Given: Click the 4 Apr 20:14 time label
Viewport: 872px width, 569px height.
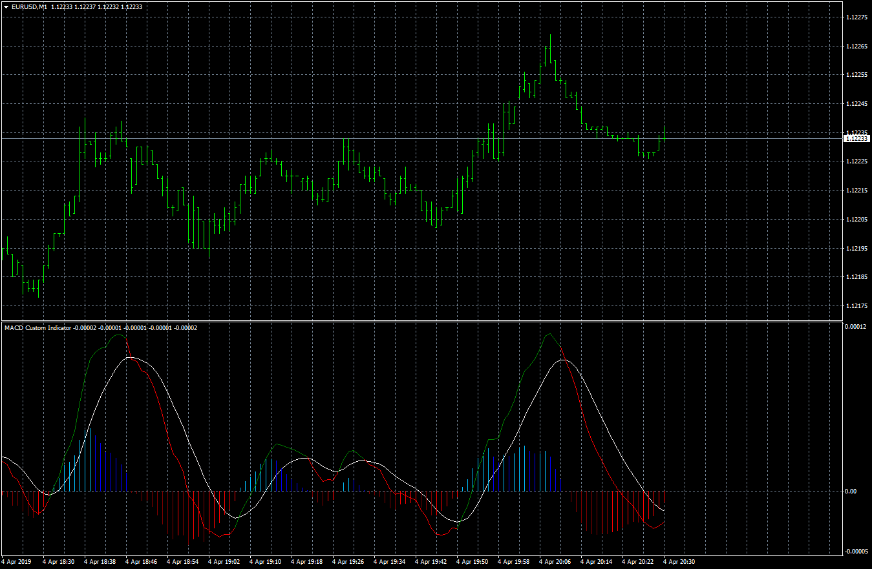Looking at the screenshot, I should pyautogui.click(x=597, y=561).
